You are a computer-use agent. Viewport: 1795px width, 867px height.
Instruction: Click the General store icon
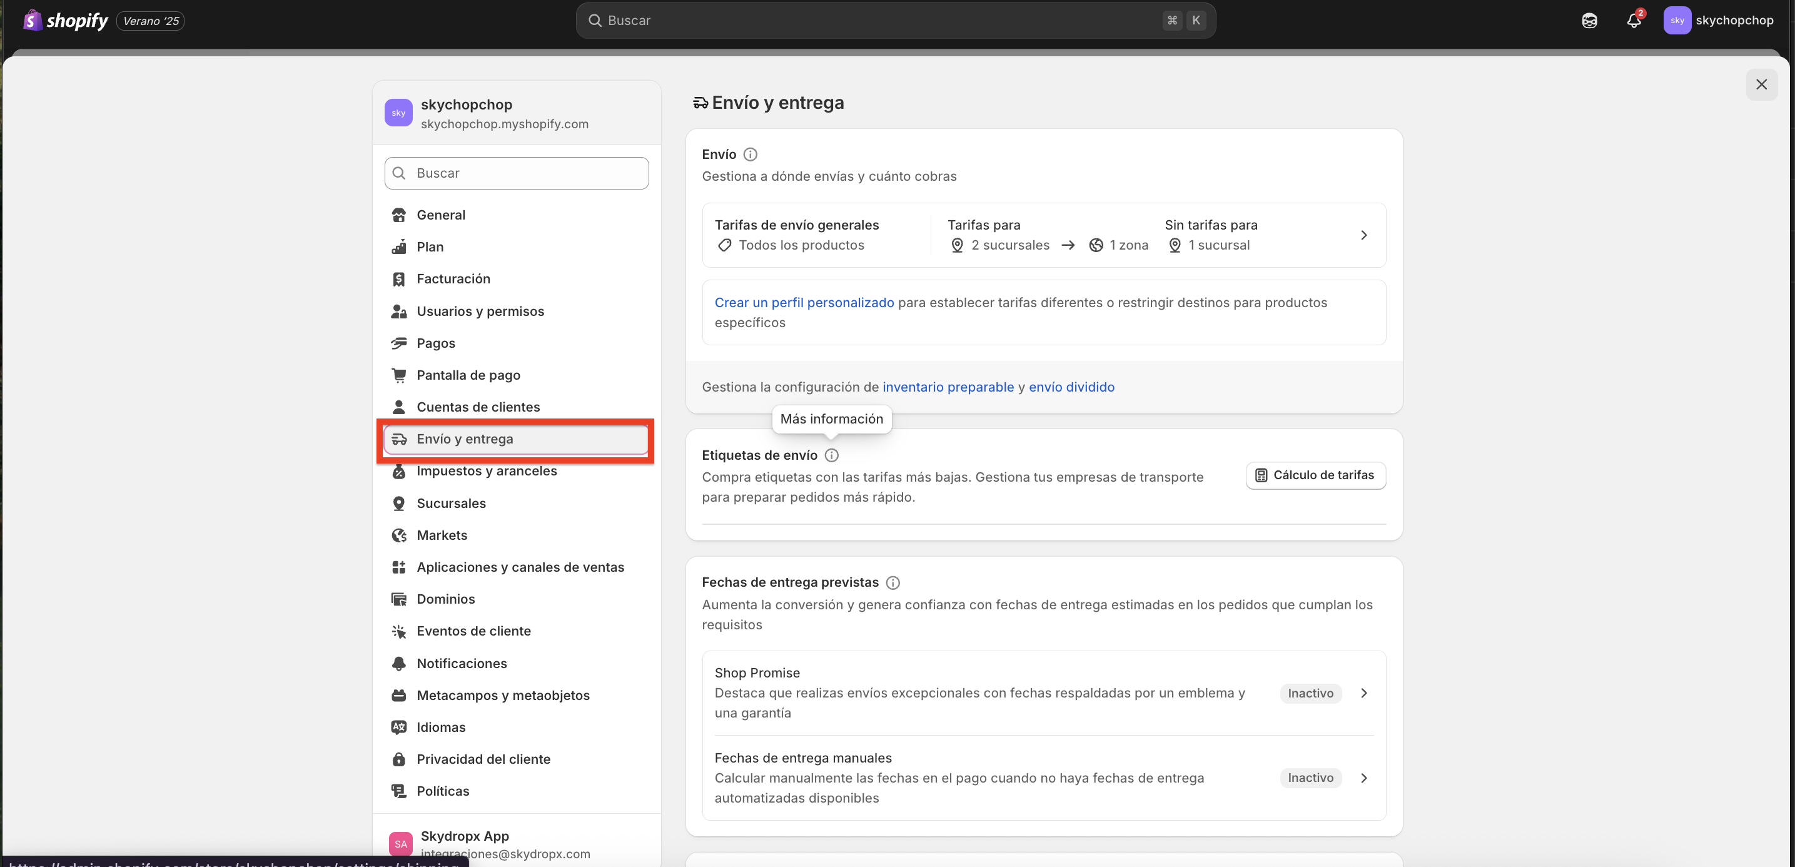coord(398,215)
